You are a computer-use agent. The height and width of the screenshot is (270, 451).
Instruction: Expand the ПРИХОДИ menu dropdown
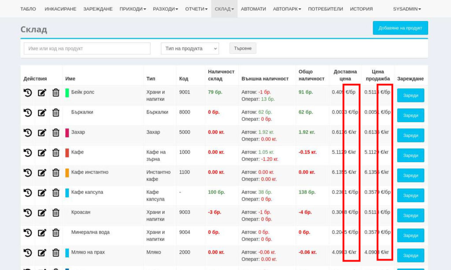133,9
